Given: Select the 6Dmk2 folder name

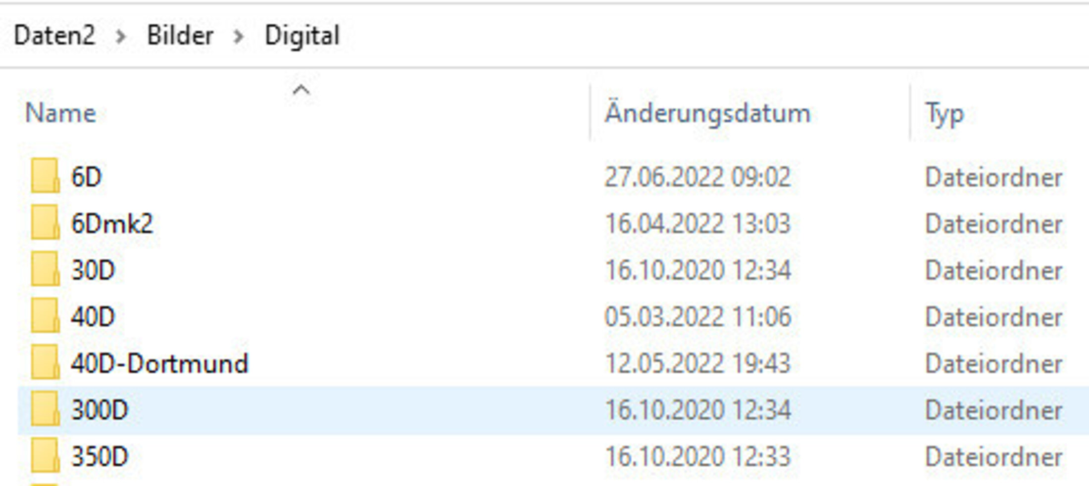Looking at the screenshot, I should [x=112, y=223].
